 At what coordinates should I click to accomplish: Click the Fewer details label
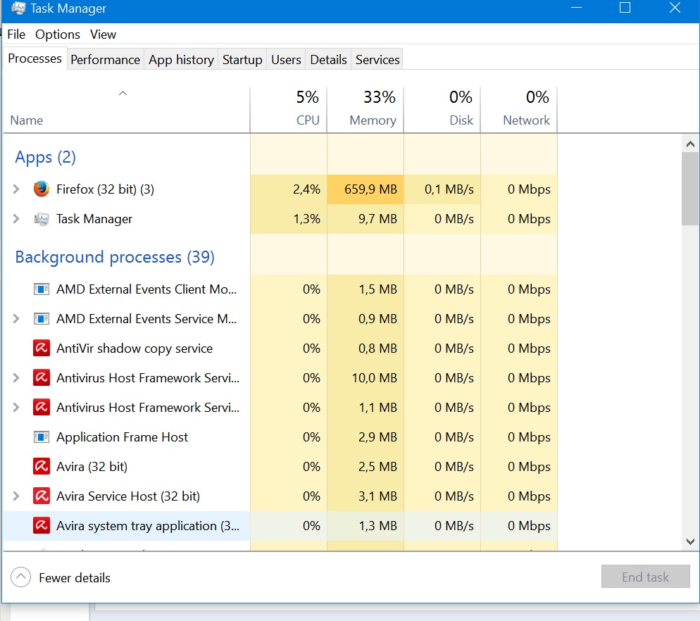point(75,577)
